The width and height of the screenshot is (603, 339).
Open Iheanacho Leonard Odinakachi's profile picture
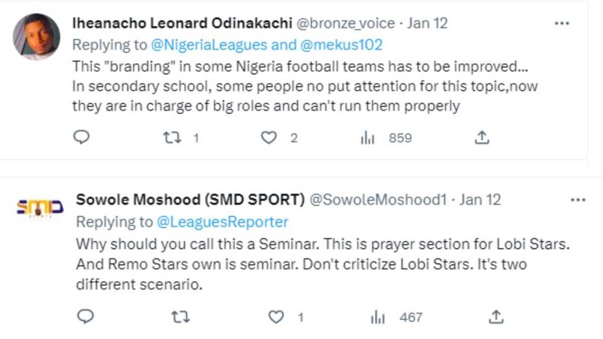point(36,37)
